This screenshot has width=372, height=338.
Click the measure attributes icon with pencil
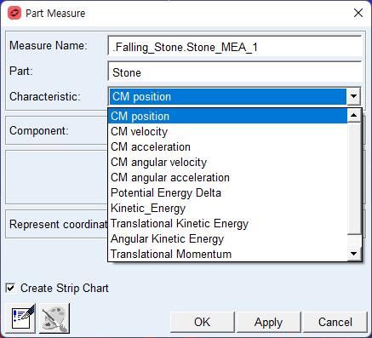(20, 318)
